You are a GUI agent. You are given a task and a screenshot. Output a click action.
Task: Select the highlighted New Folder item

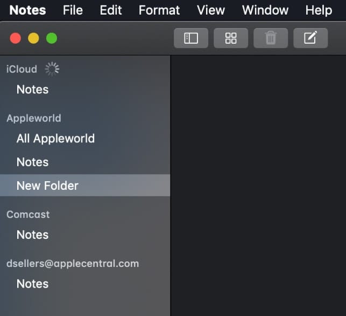point(47,186)
